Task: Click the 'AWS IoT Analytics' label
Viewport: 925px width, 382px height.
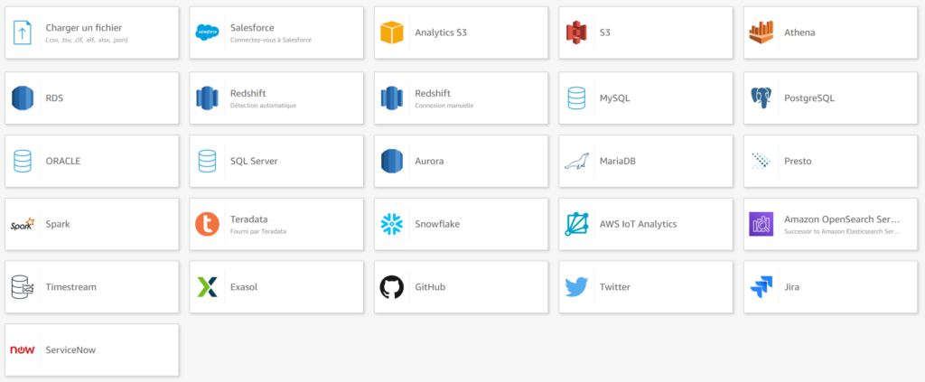Action: click(x=638, y=224)
